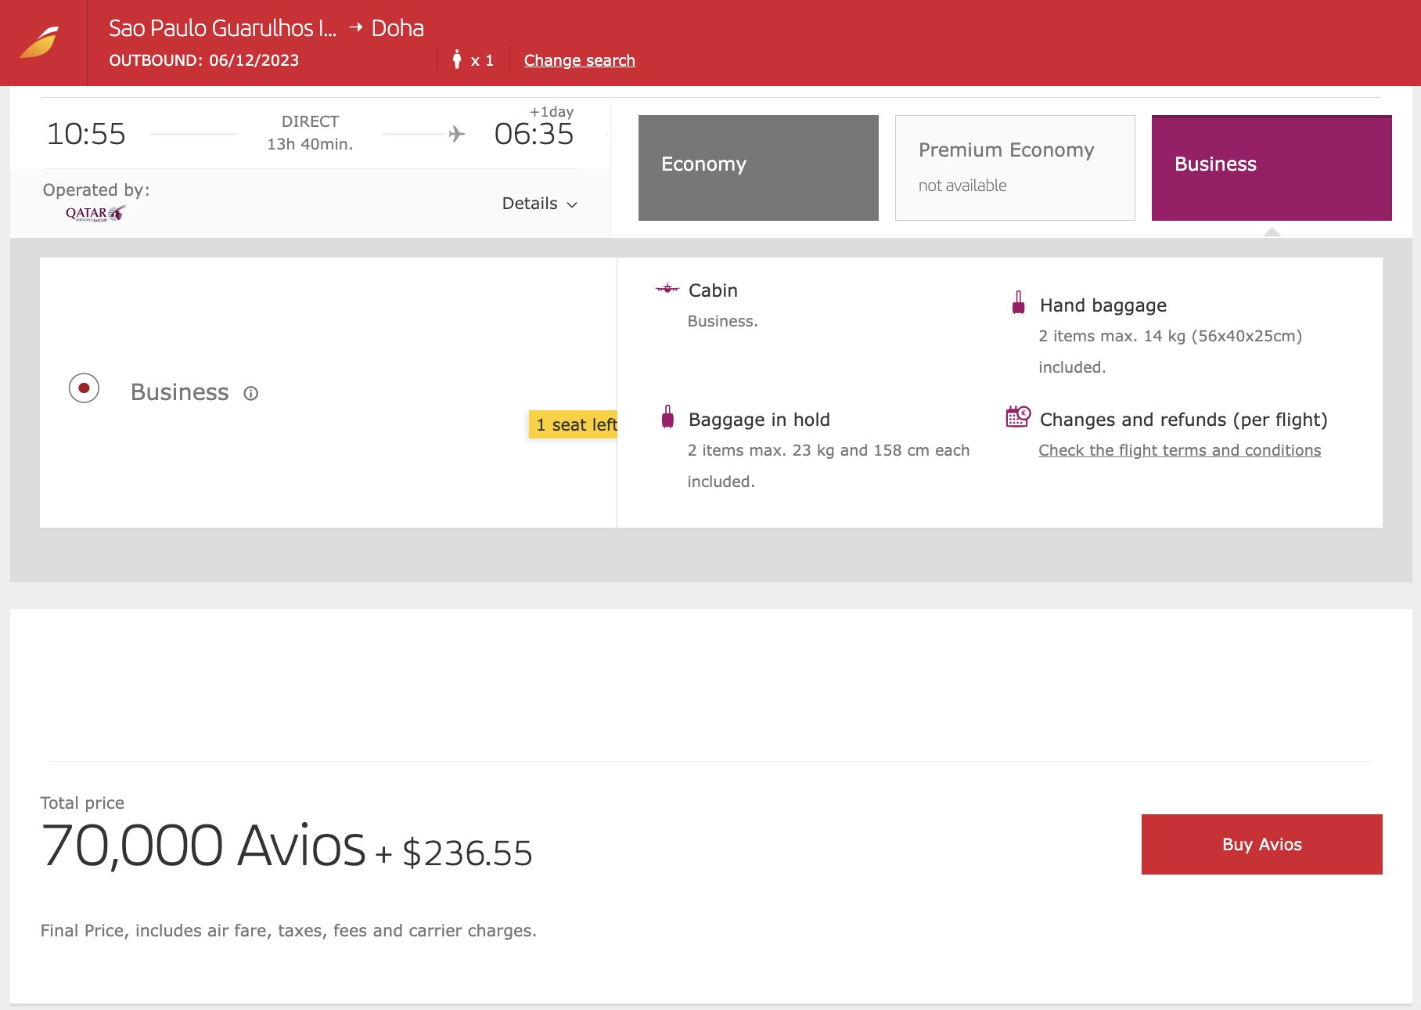Click the 13h 40min. duration text

click(310, 144)
